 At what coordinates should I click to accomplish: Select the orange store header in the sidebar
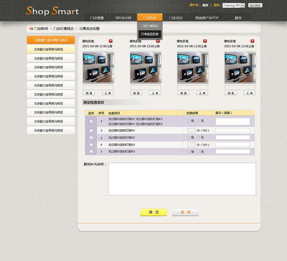[51, 40]
